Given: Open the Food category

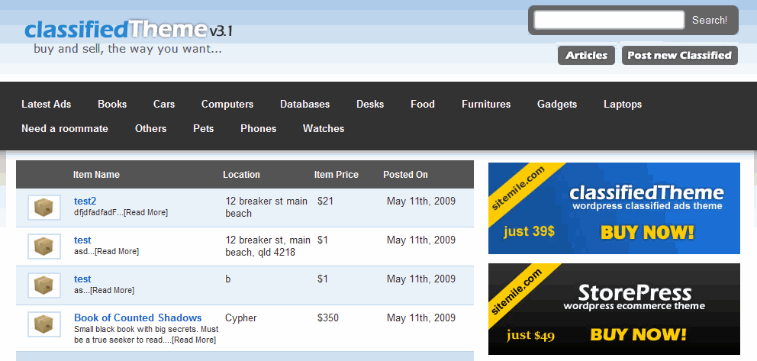Looking at the screenshot, I should (x=423, y=105).
